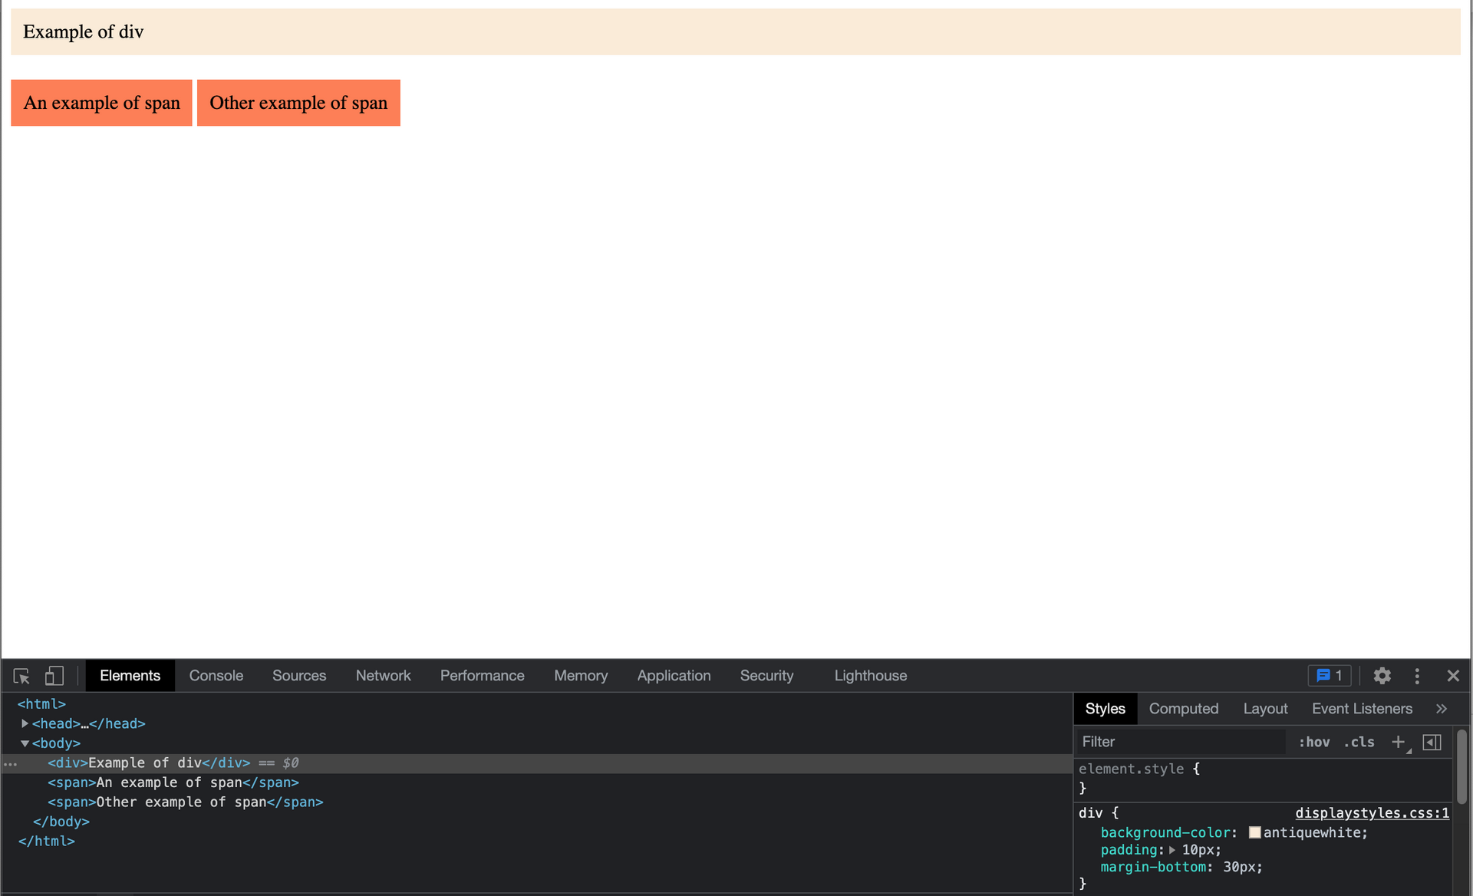The image size is (1473, 896).
Task: Select the html opening tag row
Action: pos(41,704)
